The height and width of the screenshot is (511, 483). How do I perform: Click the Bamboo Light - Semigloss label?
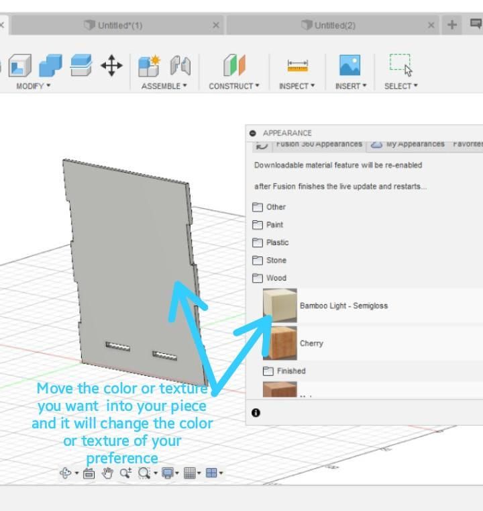[x=343, y=306]
